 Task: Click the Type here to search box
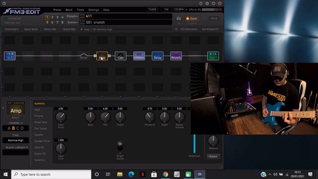pyautogui.click(x=51, y=175)
